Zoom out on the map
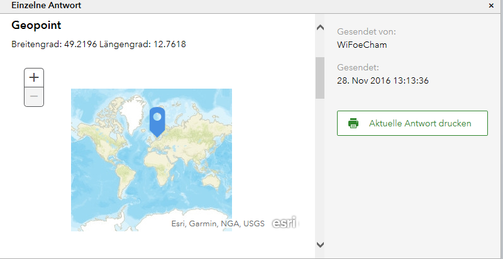The width and height of the screenshot is (503, 259). click(x=34, y=97)
